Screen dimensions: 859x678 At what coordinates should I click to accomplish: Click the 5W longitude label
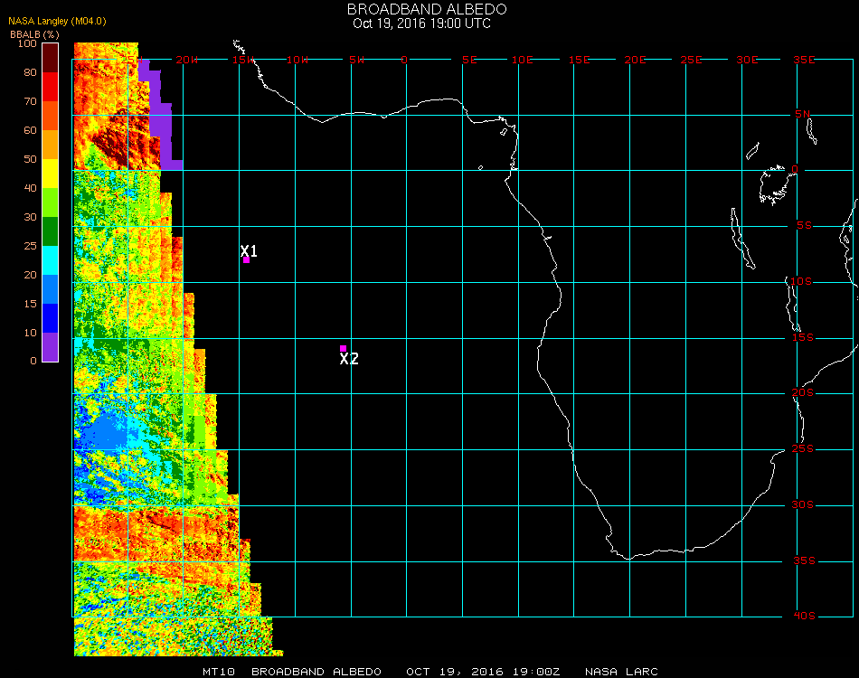point(356,60)
